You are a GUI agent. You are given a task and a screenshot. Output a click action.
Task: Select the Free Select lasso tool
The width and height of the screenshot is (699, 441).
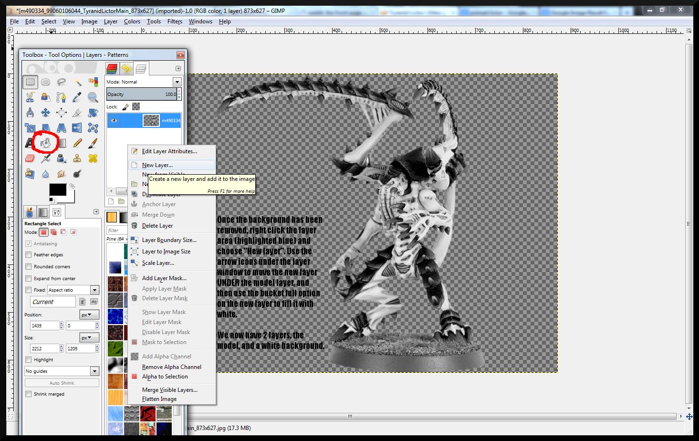(x=62, y=82)
